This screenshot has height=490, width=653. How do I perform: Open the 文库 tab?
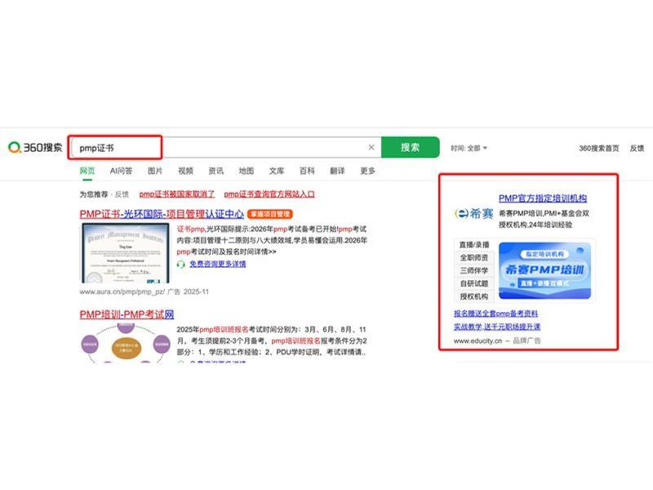(277, 171)
